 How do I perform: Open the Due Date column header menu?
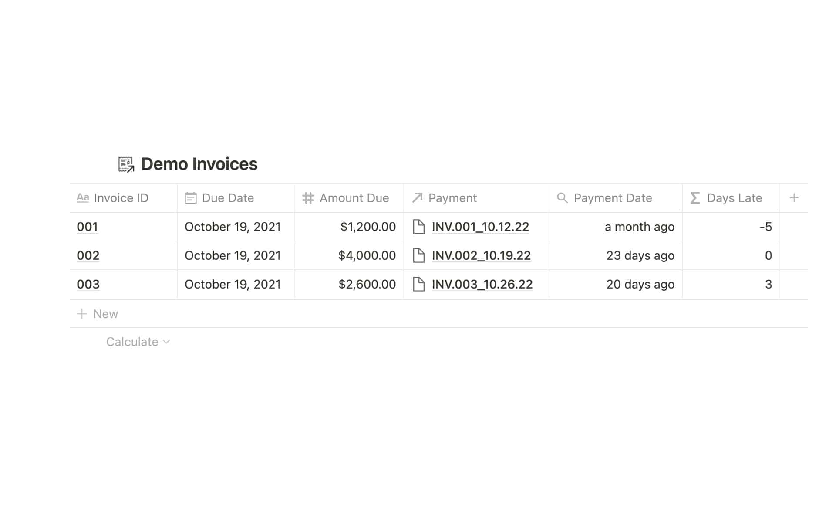228,197
